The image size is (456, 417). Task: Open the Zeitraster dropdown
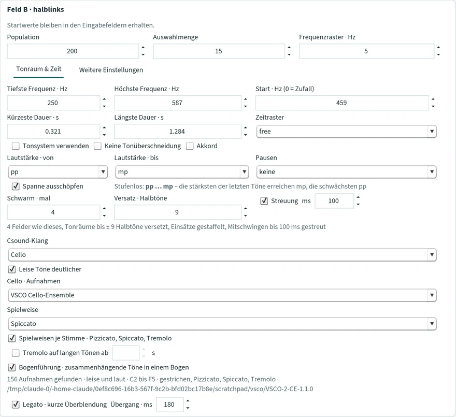pyautogui.click(x=346, y=132)
